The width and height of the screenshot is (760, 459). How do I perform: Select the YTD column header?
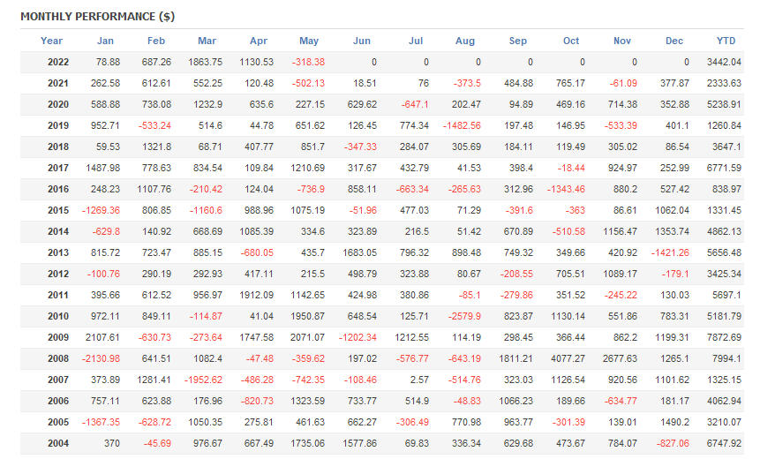[726, 41]
